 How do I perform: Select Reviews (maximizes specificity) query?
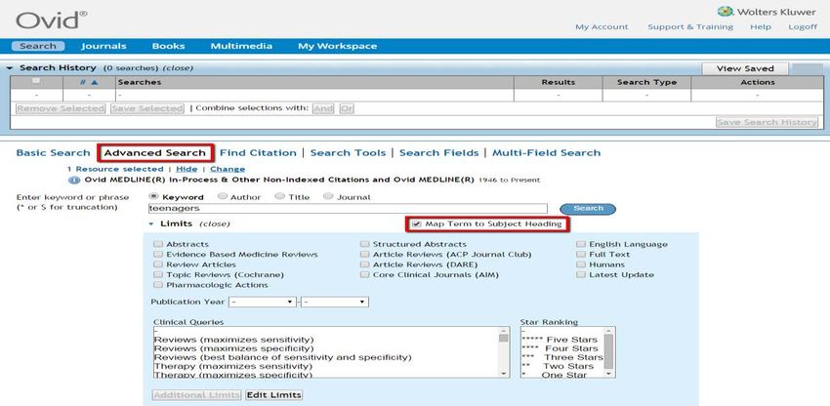[234, 348]
